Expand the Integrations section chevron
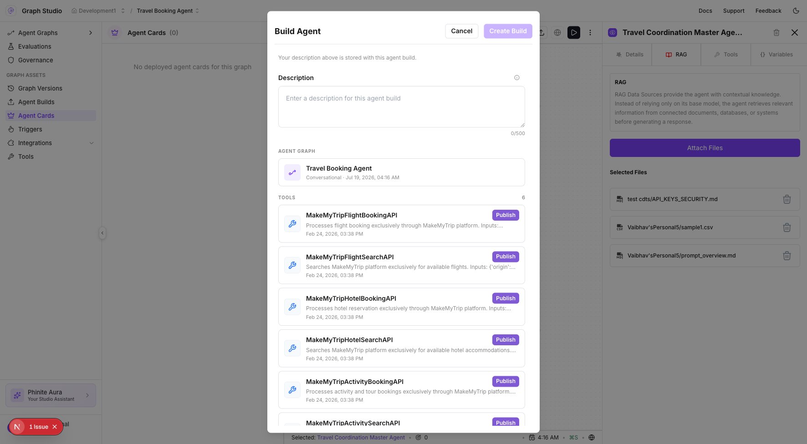 click(92, 143)
